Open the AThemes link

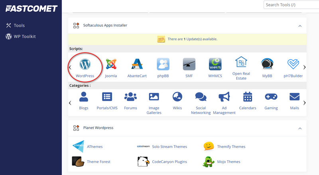[95, 147]
